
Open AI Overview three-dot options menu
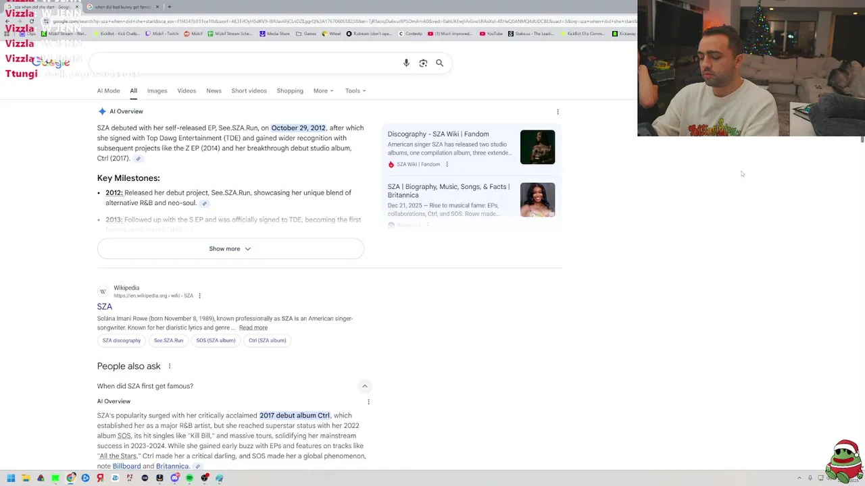coord(558,111)
